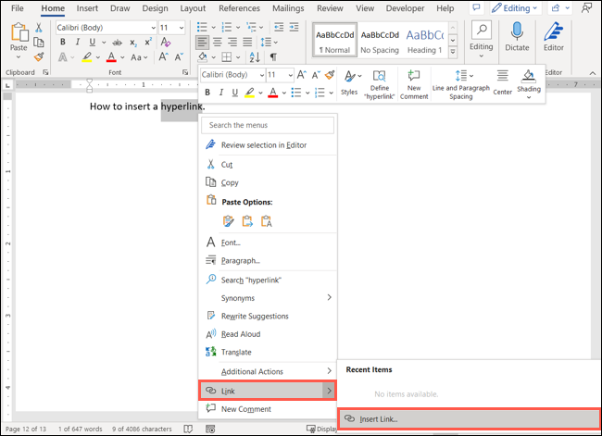The image size is (602, 436).
Task: Open the Editing mode dropdown
Action: tap(516, 8)
